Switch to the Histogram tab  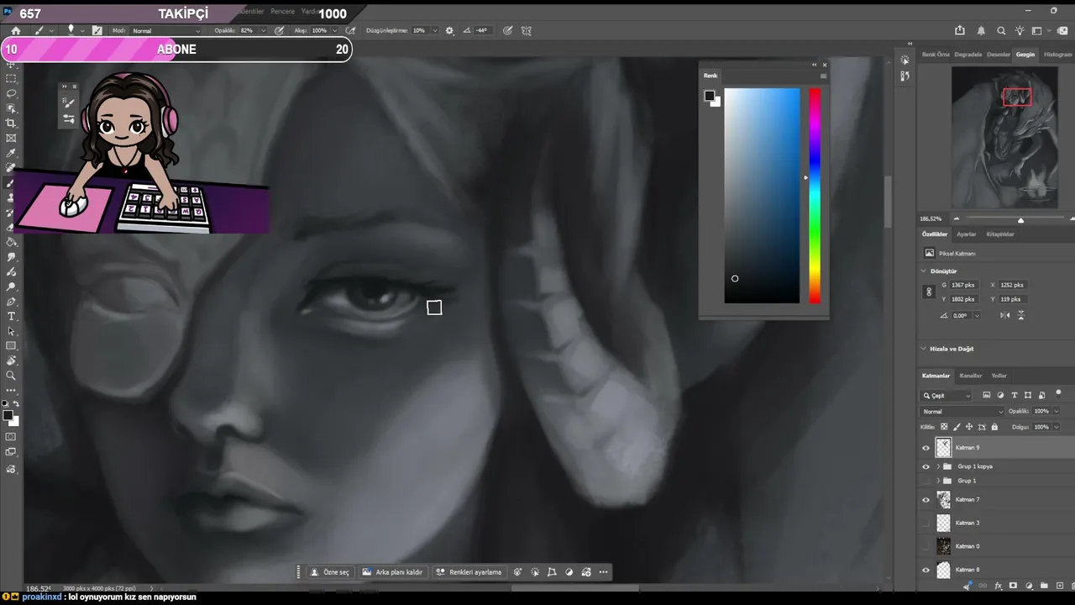(x=1057, y=55)
